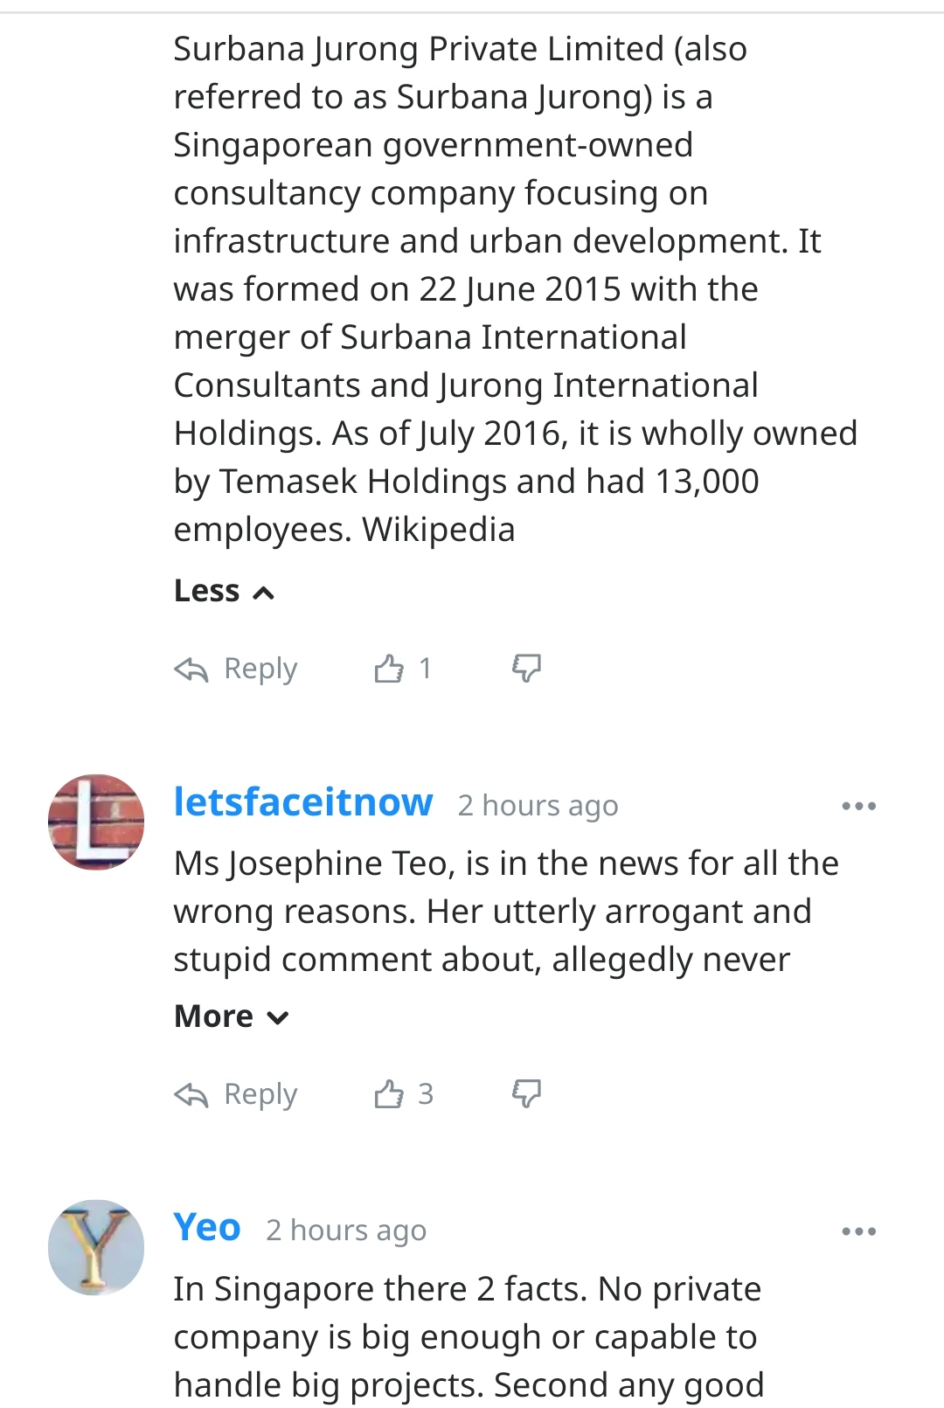
Task: Click the like count 3 on letsfaceitnow's comment
Action: point(426,1093)
